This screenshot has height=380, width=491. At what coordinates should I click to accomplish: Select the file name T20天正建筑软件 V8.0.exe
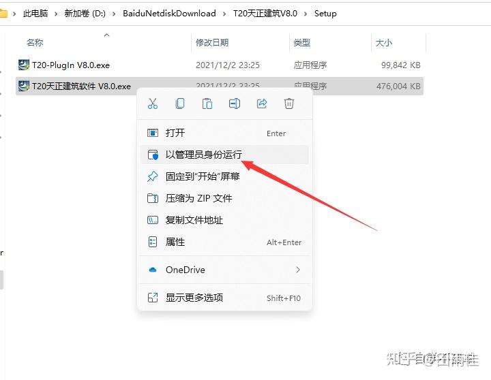click(81, 86)
